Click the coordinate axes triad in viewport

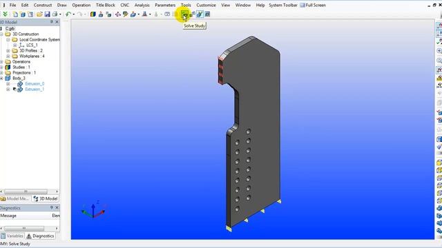click(93, 209)
